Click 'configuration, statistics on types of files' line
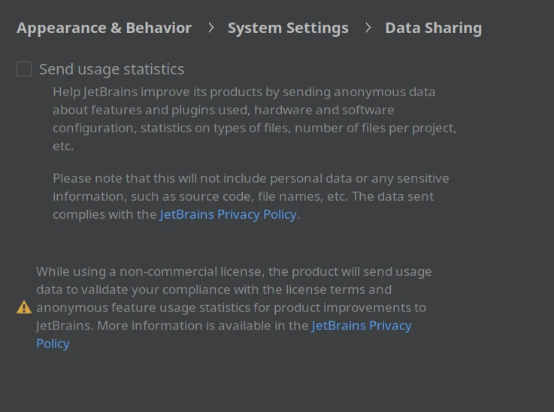 (x=254, y=128)
